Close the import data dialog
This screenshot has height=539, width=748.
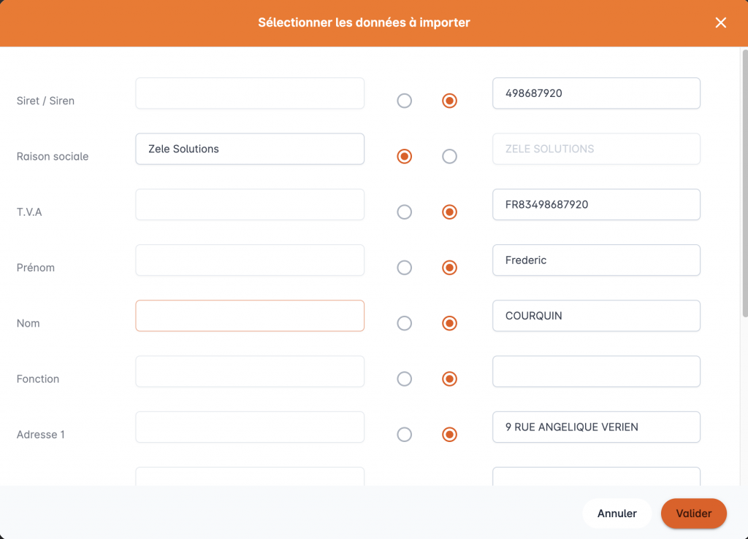(x=720, y=23)
